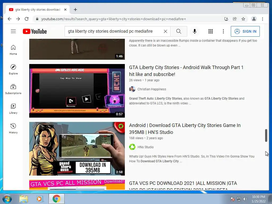The width and height of the screenshot is (272, 204).
Task: Share this page via address bar icon
Action: click(x=235, y=19)
